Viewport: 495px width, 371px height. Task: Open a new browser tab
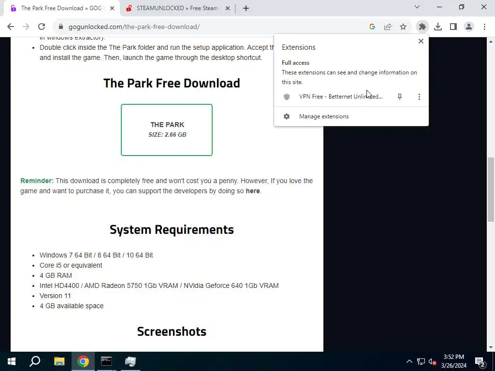[246, 9]
